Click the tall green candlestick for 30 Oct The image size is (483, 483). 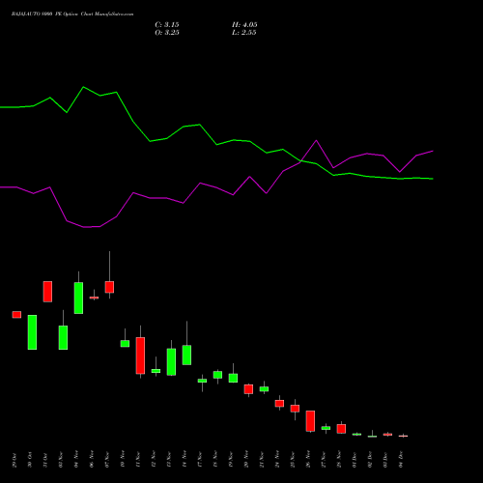pyautogui.click(x=32, y=332)
